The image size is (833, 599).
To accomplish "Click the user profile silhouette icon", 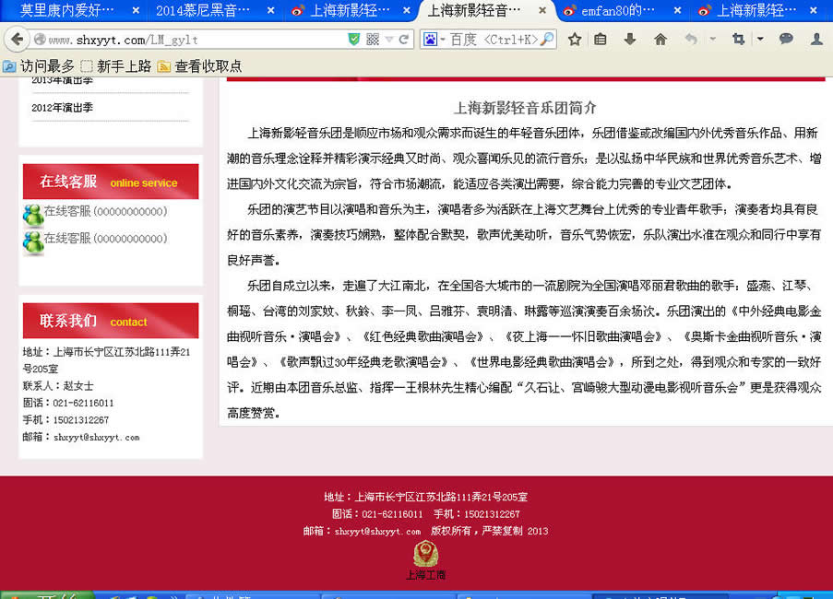I will click(816, 40).
